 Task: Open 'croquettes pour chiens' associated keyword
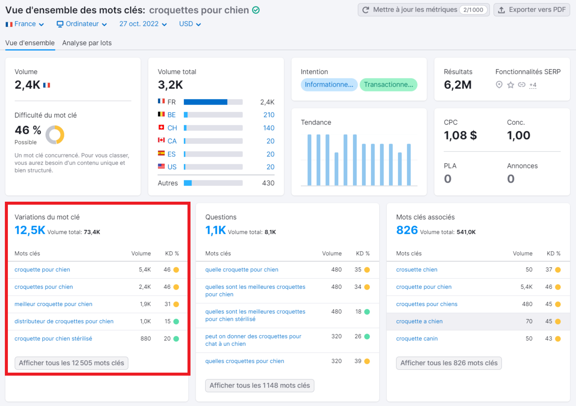[427, 304]
